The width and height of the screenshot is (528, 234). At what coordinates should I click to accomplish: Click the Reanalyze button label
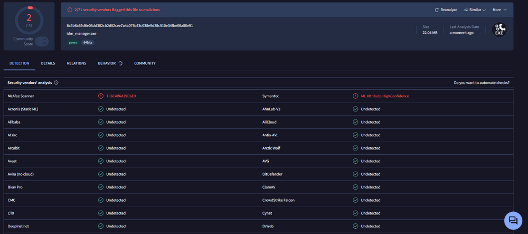tap(449, 10)
